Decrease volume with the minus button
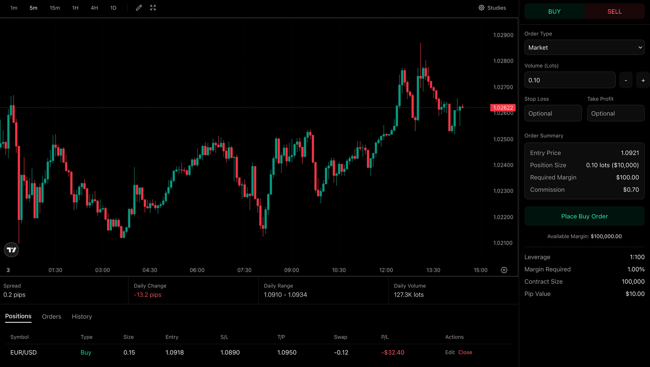 626,80
